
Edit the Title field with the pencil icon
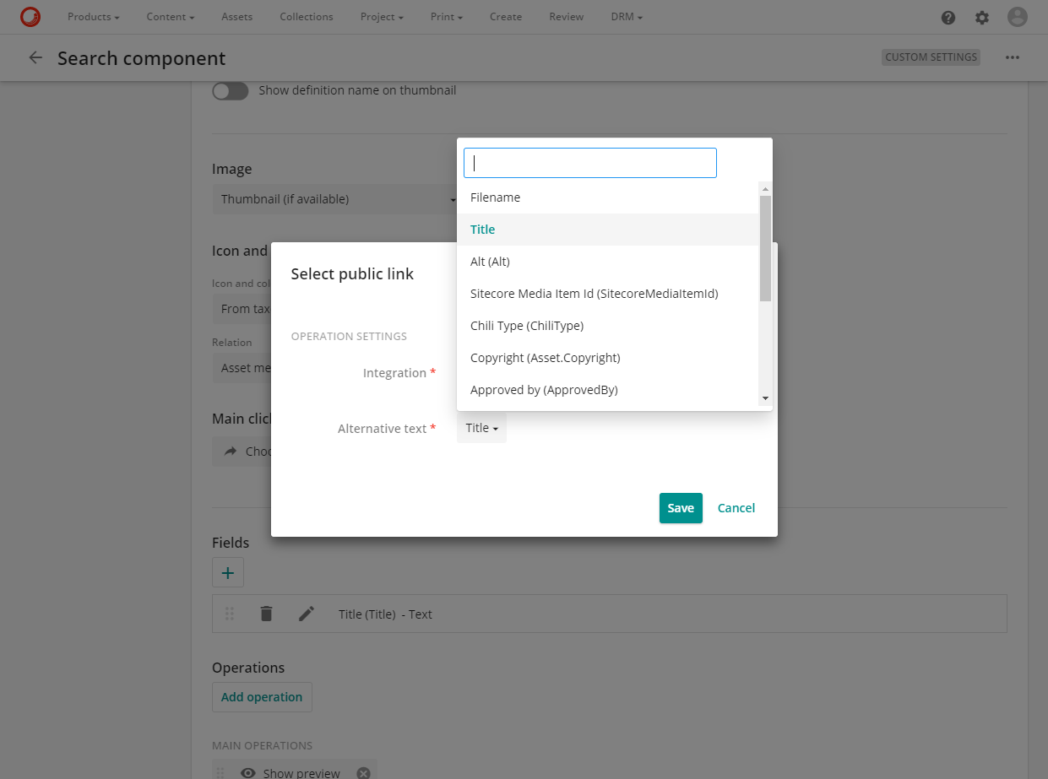(307, 613)
